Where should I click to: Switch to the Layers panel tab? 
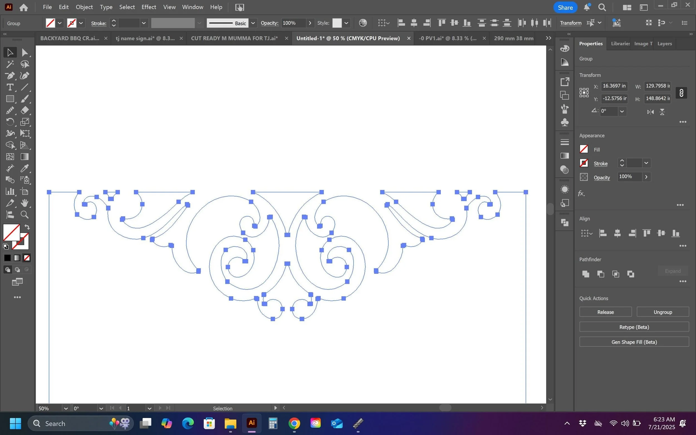pyautogui.click(x=664, y=44)
